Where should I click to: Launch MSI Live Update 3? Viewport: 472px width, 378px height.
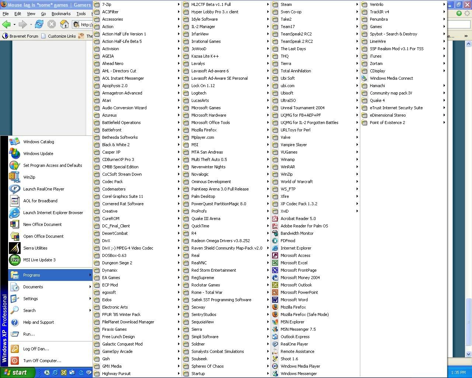click(x=50, y=260)
